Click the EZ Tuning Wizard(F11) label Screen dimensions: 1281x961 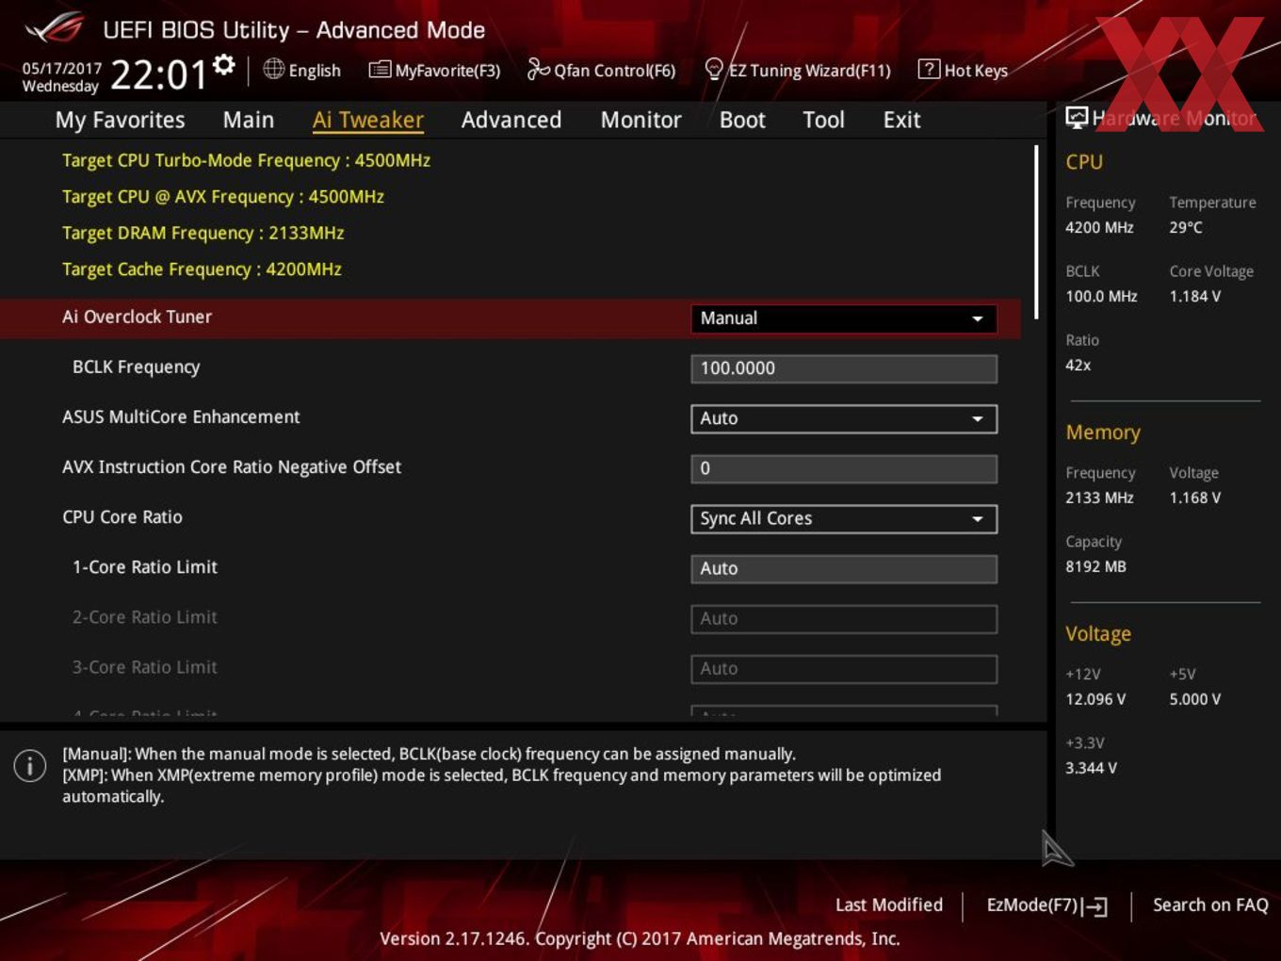pos(809,71)
